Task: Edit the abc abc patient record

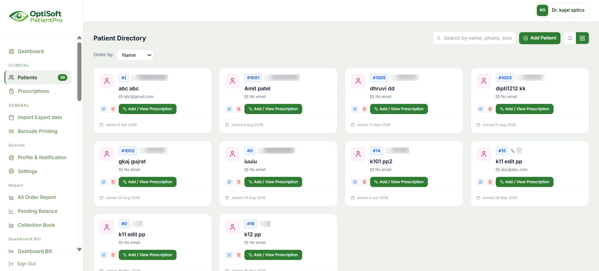Action: pos(104,109)
